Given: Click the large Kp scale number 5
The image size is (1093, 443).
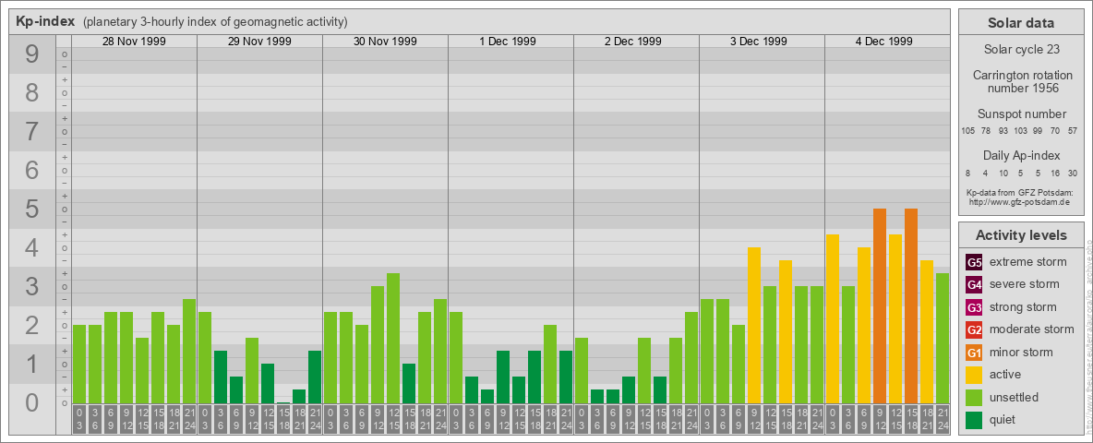Looking at the screenshot, I should [32, 209].
